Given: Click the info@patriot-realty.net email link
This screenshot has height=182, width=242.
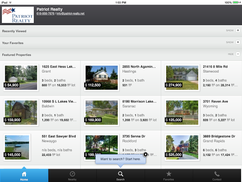Looking at the screenshot, I should (x=70, y=14).
